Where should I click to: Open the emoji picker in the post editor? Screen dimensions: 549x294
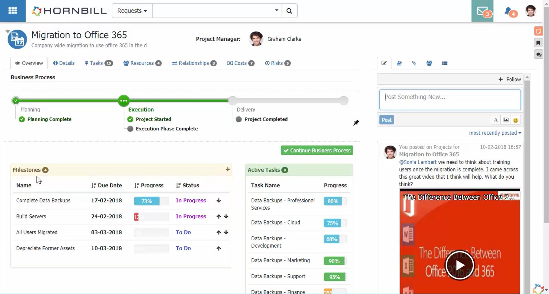(x=516, y=120)
